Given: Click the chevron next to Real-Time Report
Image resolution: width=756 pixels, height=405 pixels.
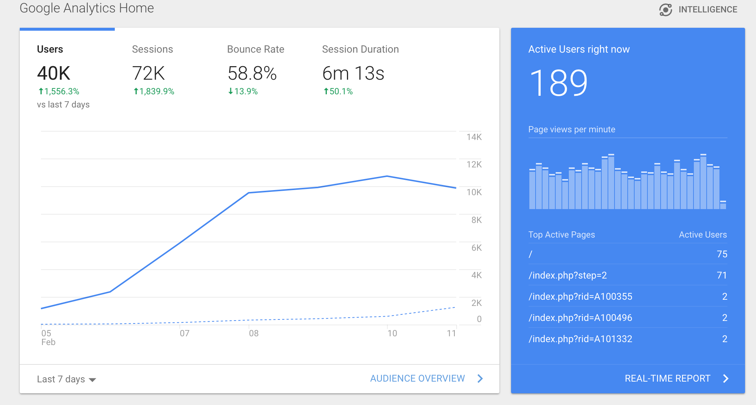Looking at the screenshot, I should coord(726,378).
